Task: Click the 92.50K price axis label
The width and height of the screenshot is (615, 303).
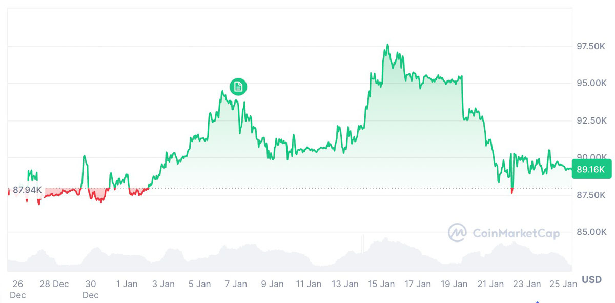Action: pos(591,121)
